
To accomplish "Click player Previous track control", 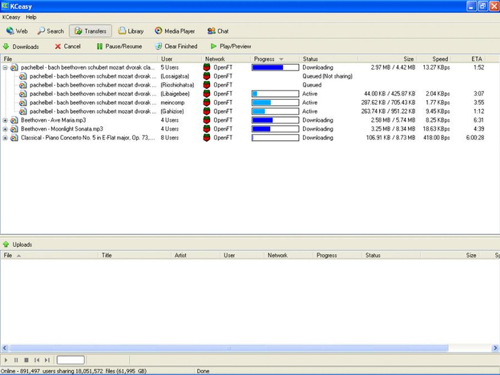I will [x=37, y=360].
